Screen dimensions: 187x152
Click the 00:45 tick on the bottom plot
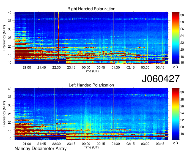click(101, 144)
